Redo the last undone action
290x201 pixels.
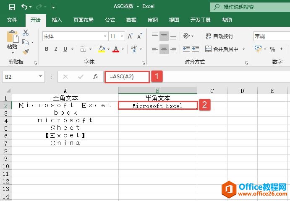point(39,7)
